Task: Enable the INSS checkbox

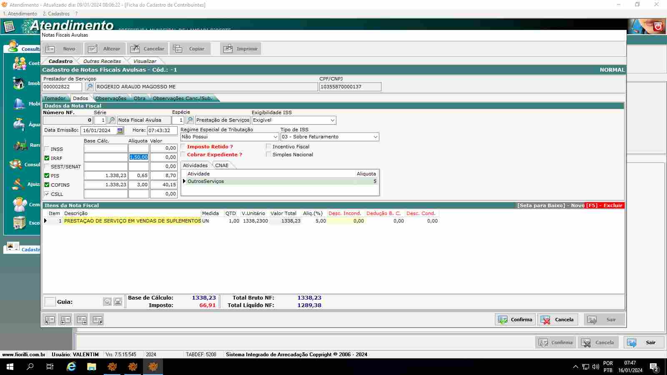Action: (x=47, y=149)
